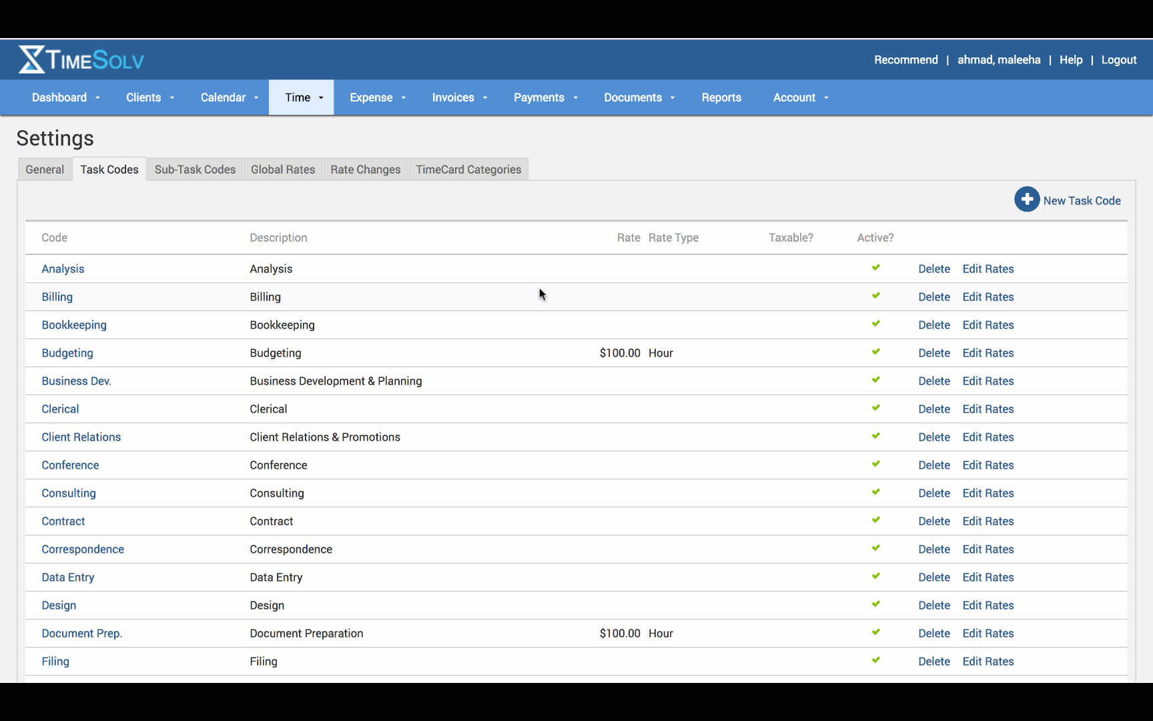This screenshot has height=721, width=1153.
Task: Go to Reports in navigation bar
Action: [x=721, y=97]
